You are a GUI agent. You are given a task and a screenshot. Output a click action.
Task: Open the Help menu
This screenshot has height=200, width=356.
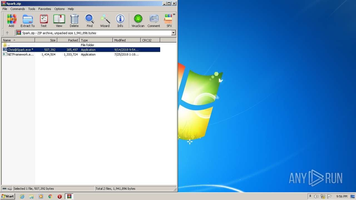[71, 9]
